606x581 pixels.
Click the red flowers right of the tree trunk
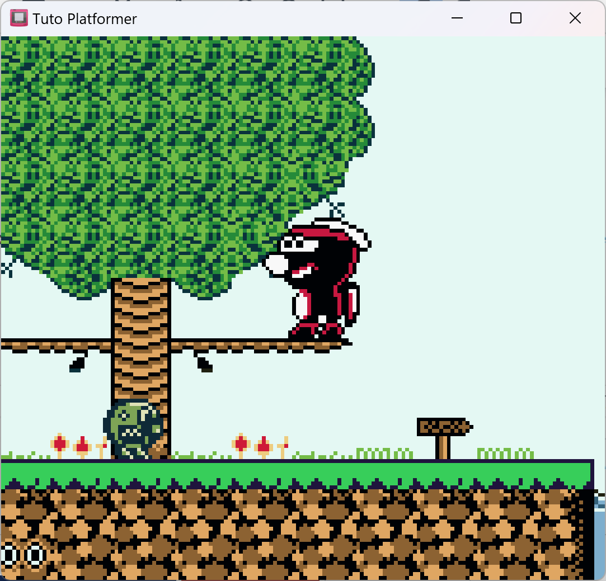click(255, 446)
